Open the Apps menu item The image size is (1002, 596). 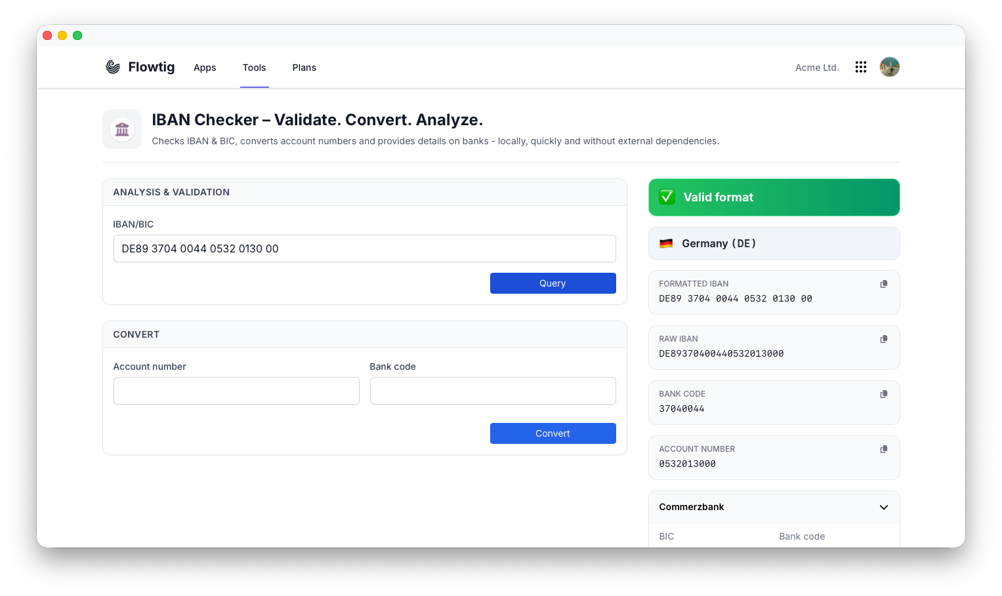(x=205, y=68)
